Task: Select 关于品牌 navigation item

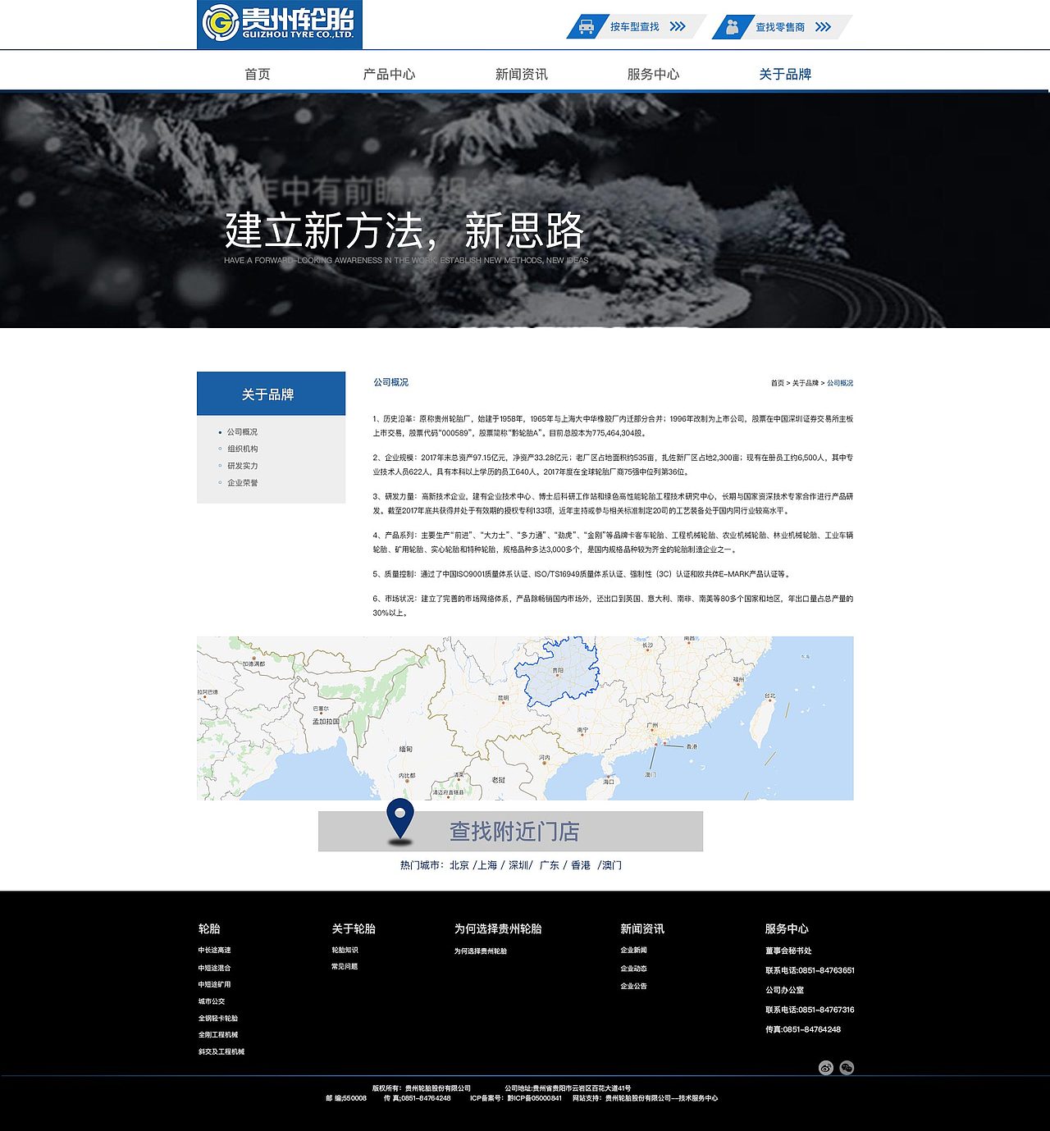Action: click(x=785, y=74)
